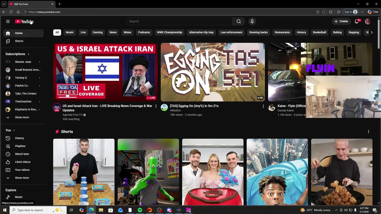Go back using the browser arrow
The height and width of the screenshot is (214, 381).
pyautogui.click(x=4, y=12)
